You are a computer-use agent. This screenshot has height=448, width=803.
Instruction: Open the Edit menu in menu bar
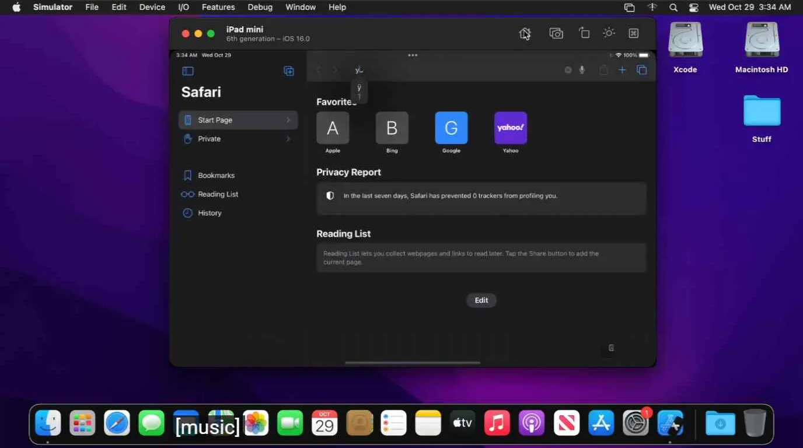(119, 7)
